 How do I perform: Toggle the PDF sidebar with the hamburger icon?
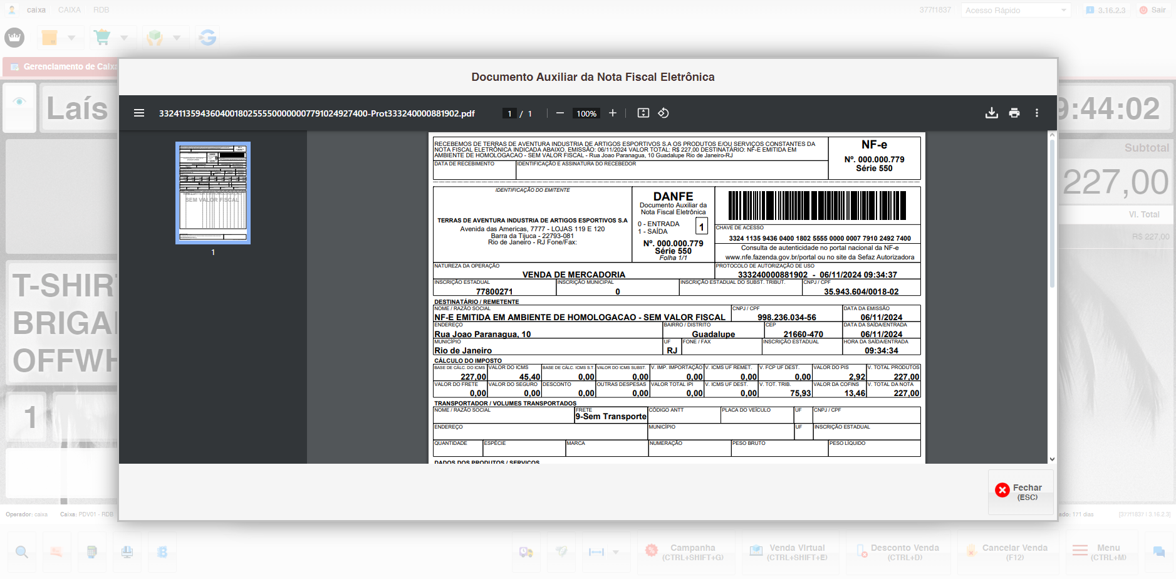[x=139, y=113]
